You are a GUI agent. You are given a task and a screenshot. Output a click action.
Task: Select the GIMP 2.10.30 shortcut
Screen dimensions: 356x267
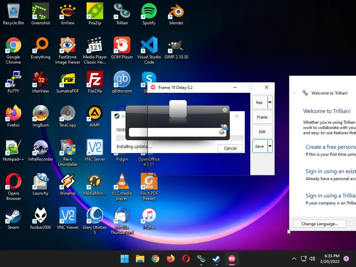176,48
